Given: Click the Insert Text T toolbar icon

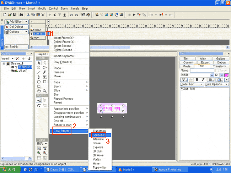Looking at the screenshot, I should point(102,15).
